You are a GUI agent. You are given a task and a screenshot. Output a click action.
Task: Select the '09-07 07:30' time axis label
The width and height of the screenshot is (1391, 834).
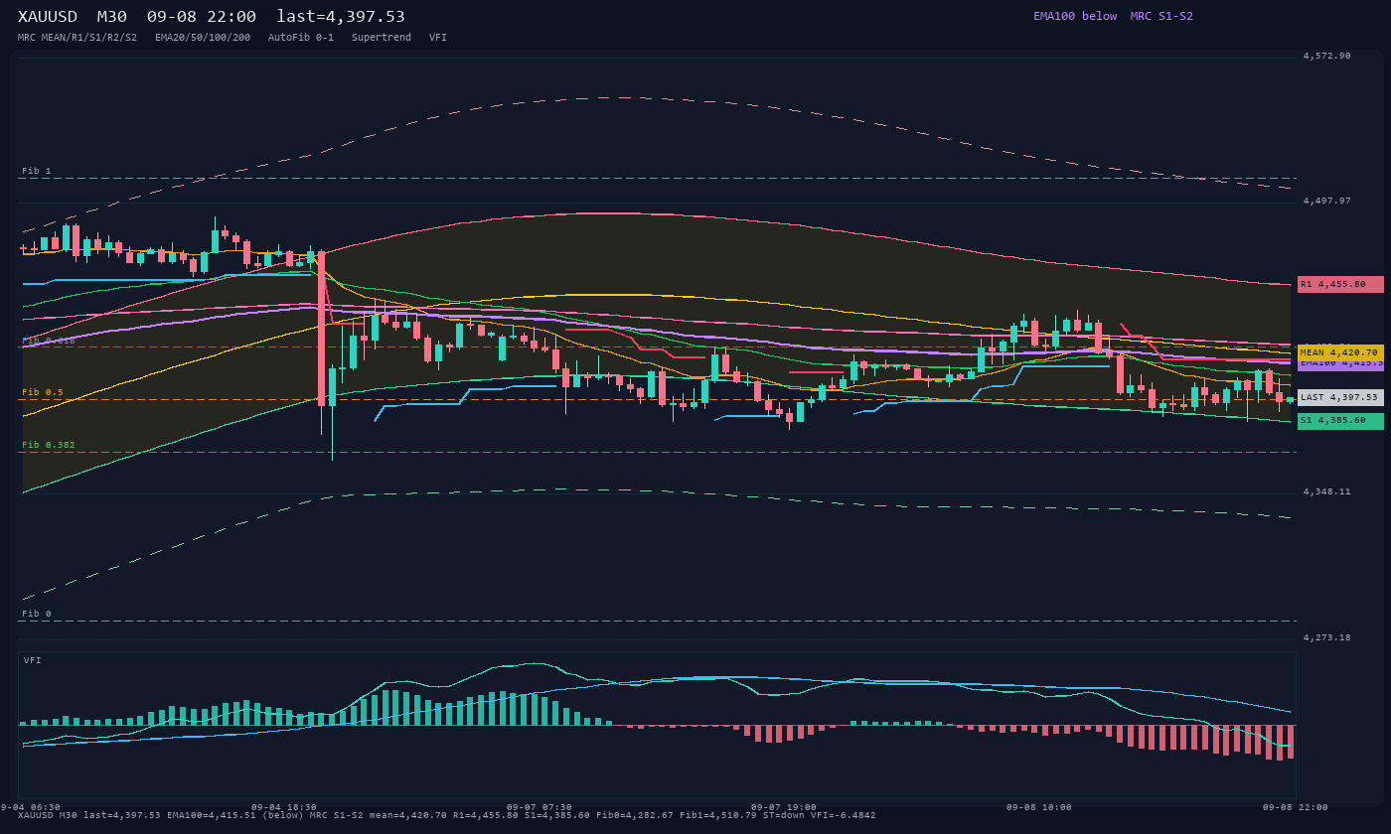click(x=540, y=807)
